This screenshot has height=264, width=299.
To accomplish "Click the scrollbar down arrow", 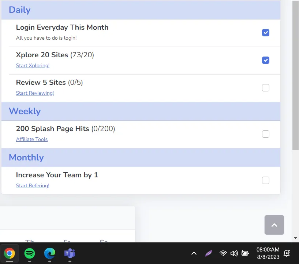I will [x=296, y=238].
